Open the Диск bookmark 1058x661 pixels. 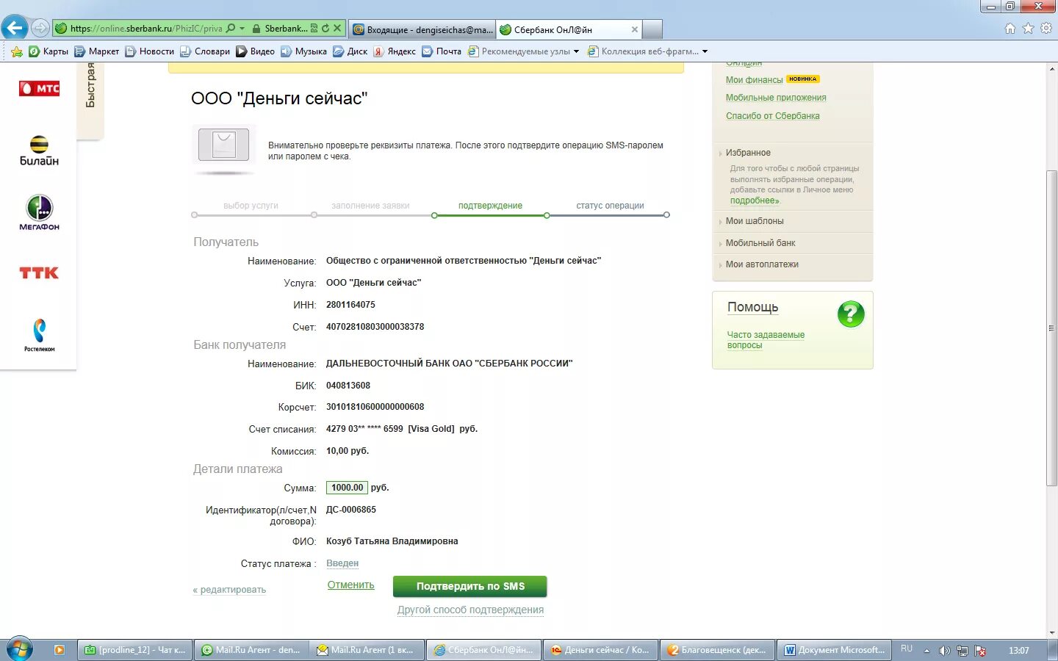(x=350, y=51)
